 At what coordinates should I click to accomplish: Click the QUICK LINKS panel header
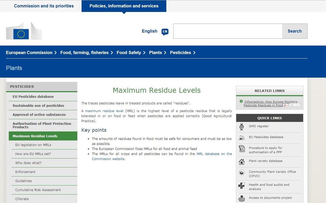(269, 118)
